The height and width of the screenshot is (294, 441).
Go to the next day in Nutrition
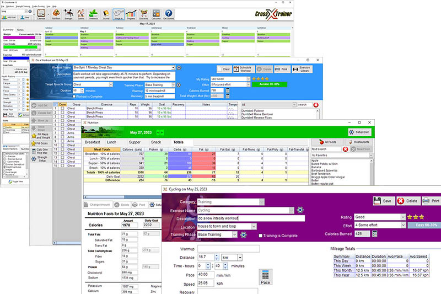tap(162, 132)
